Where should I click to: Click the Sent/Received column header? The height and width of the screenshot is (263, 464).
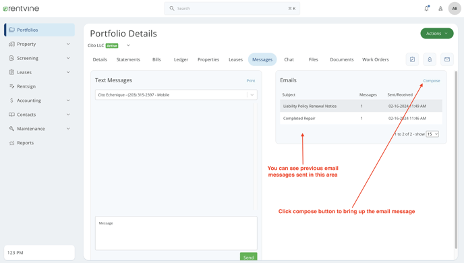(x=400, y=94)
